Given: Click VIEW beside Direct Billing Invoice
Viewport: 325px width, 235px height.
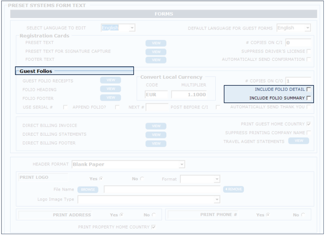Looking at the screenshot, I should click(156, 126).
